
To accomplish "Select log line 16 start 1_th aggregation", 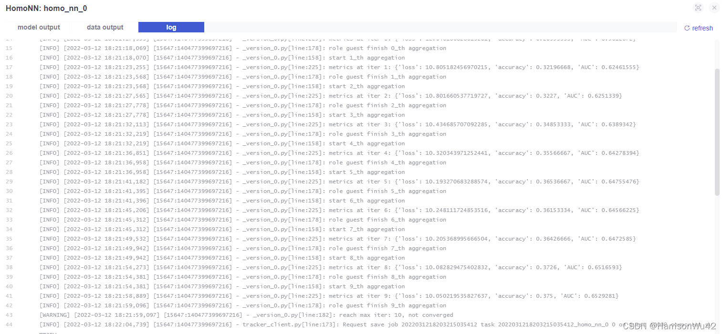I will [222, 58].
